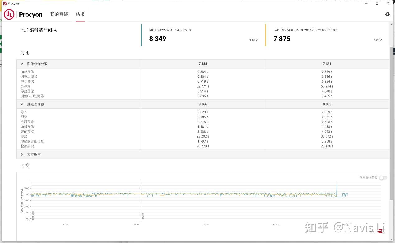This screenshot has width=395, height=243.
Task: Close the Procyon window
Action: [388, 3]
